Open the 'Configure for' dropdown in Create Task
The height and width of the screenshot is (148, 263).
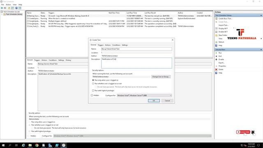click(x=144, y=95)
